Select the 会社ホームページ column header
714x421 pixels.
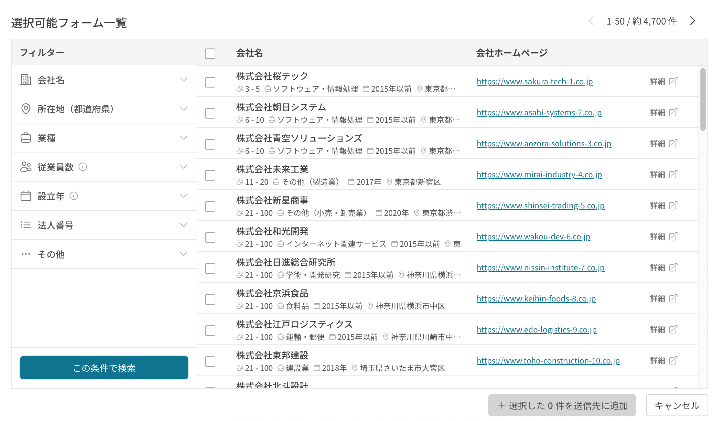coord(511,53)
